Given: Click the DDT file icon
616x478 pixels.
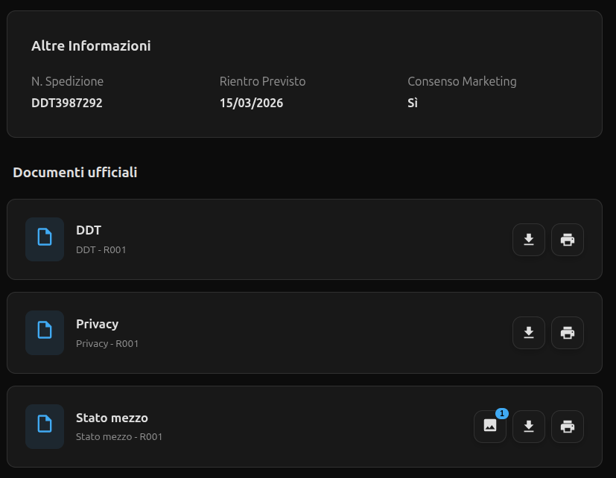Looking at the screenshot, I should (x=45, y=240).
